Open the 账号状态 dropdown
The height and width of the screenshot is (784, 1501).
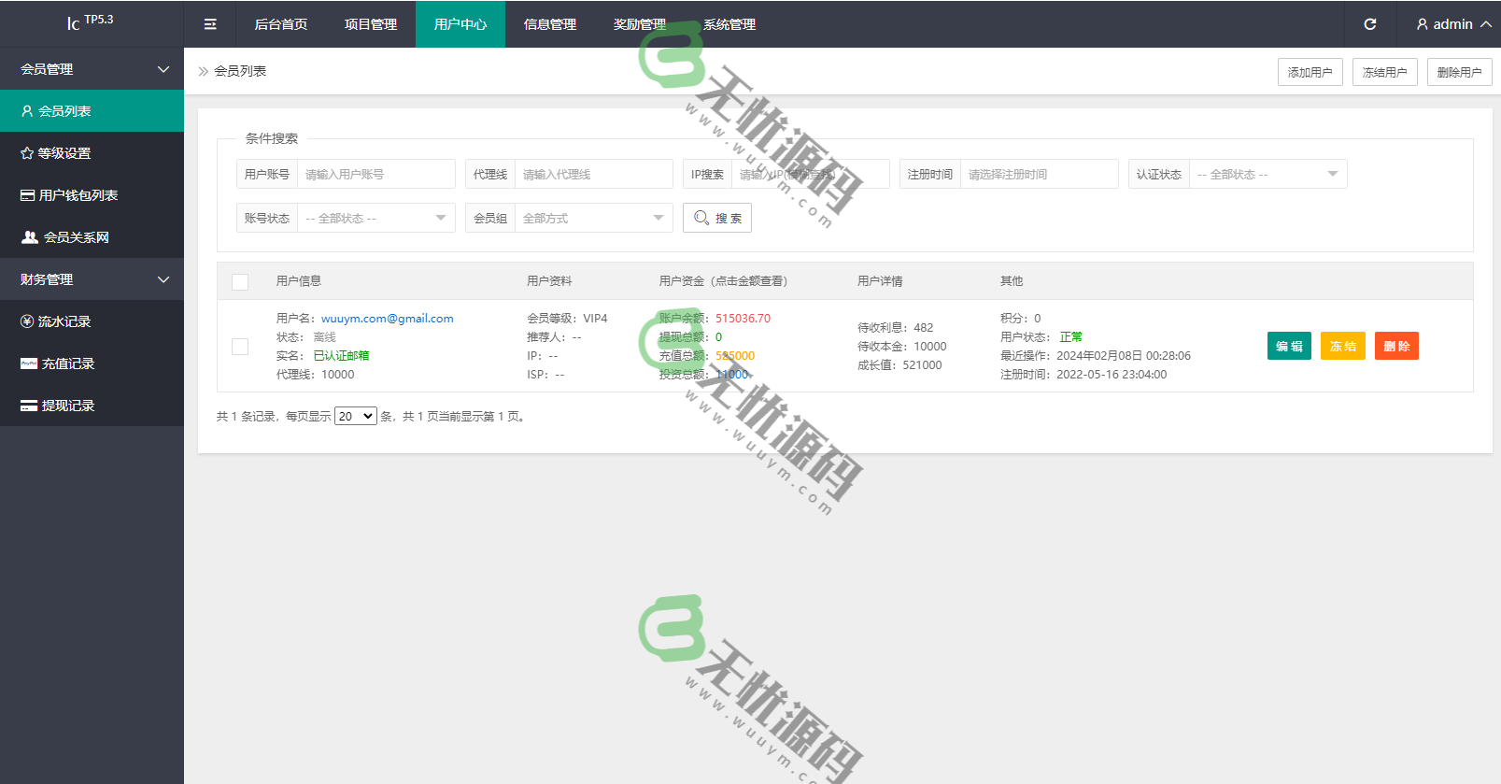(375, 219)
